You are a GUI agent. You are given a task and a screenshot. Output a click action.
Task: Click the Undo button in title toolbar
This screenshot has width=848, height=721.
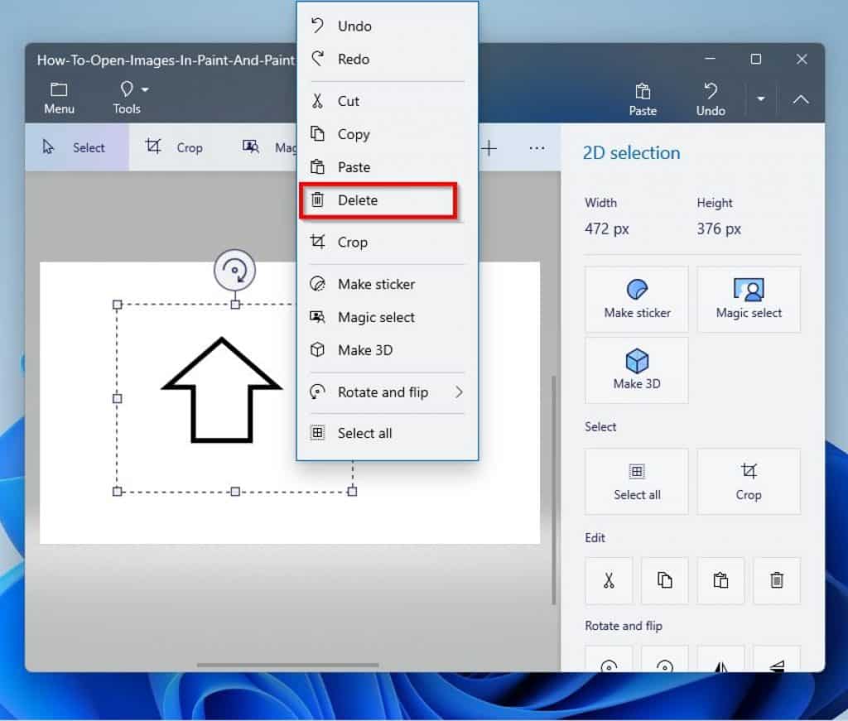711,99
